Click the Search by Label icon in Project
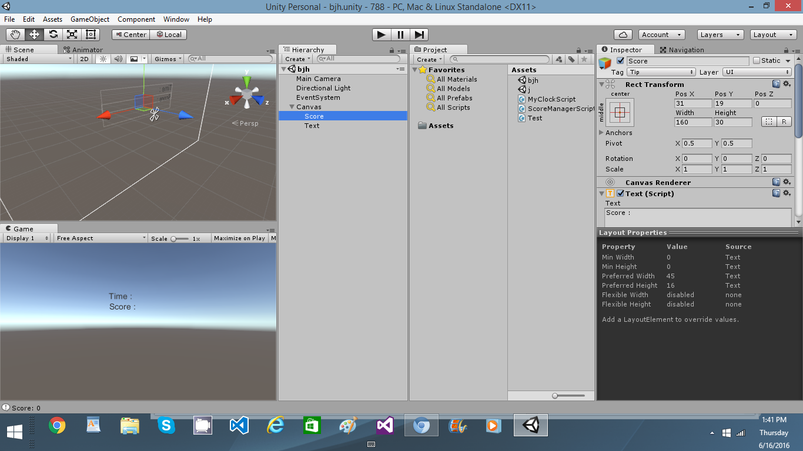 pyautogui.click(x=571, y=59)
